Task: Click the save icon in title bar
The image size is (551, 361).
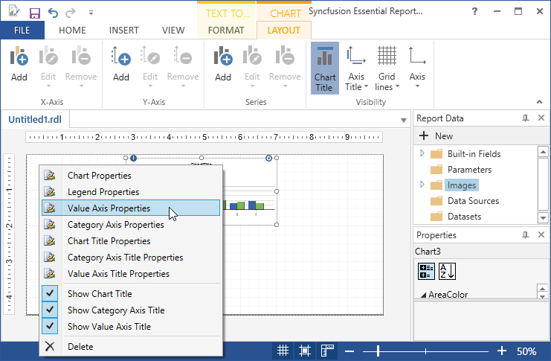Action: coord(34,13)
